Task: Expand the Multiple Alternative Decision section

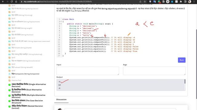Action: tap(10, 96)
